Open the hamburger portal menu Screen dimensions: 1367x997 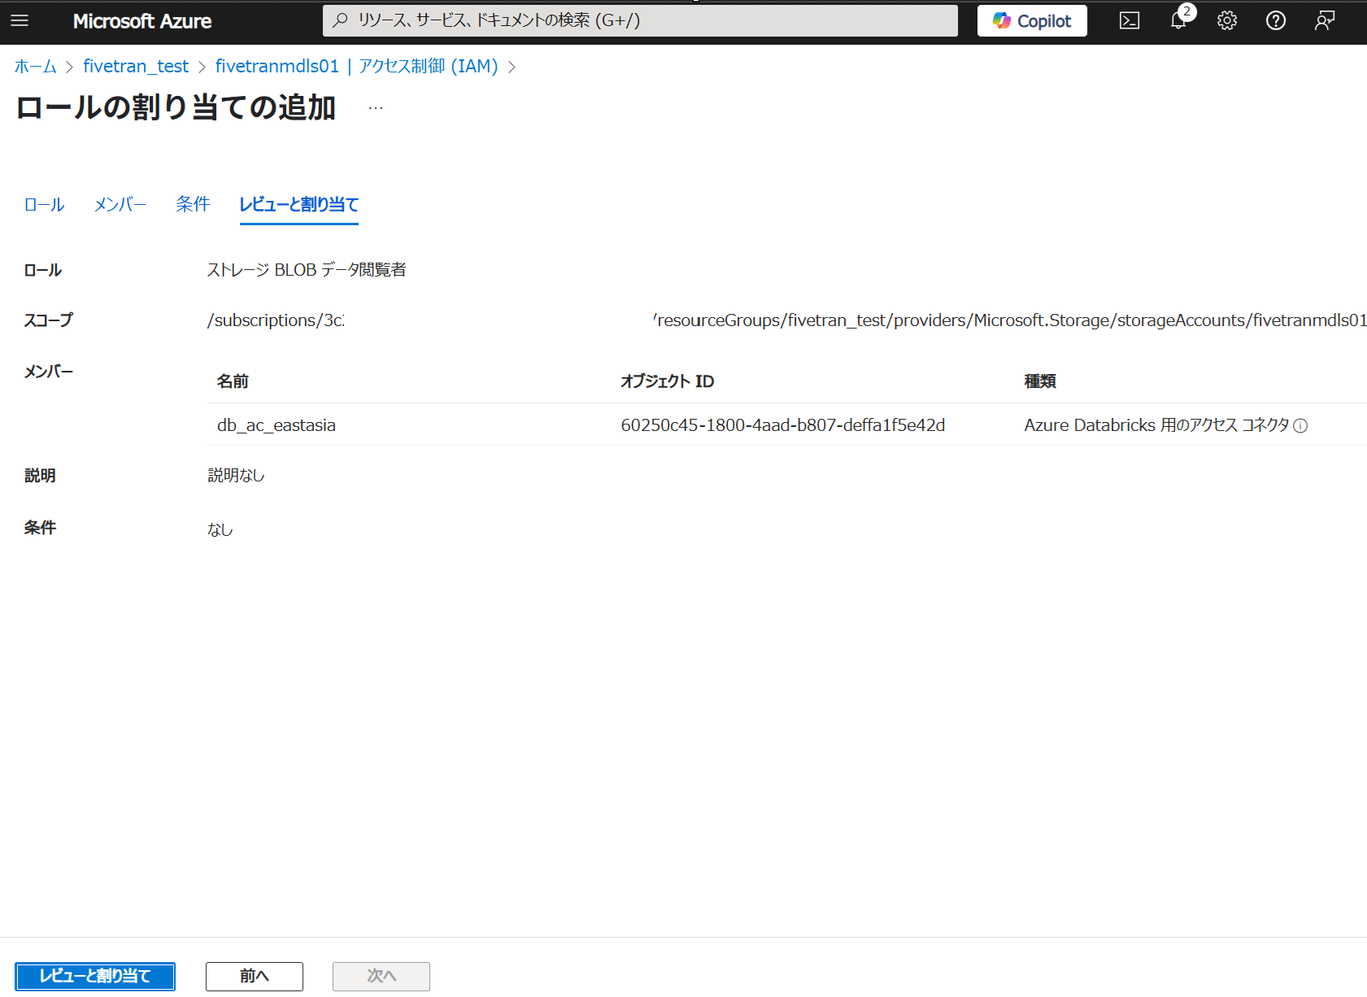pyautogui.click(x=20, y=21)
